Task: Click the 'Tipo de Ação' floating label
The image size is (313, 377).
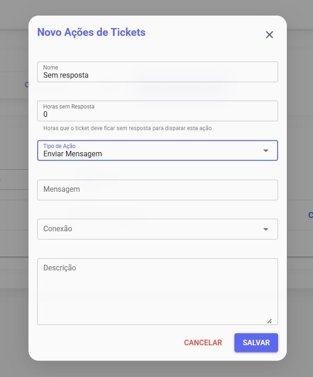Action: click(x=59, y=146)
